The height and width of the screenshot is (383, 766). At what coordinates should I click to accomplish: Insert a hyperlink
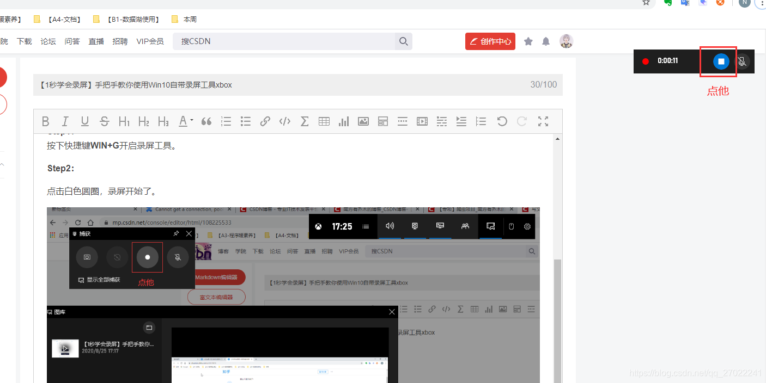coord(265,121)
